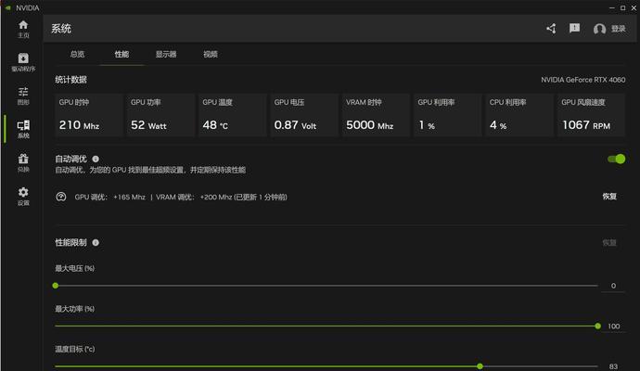Click the GPU 调优: +165 Mhz text

[x=109, y=198]
